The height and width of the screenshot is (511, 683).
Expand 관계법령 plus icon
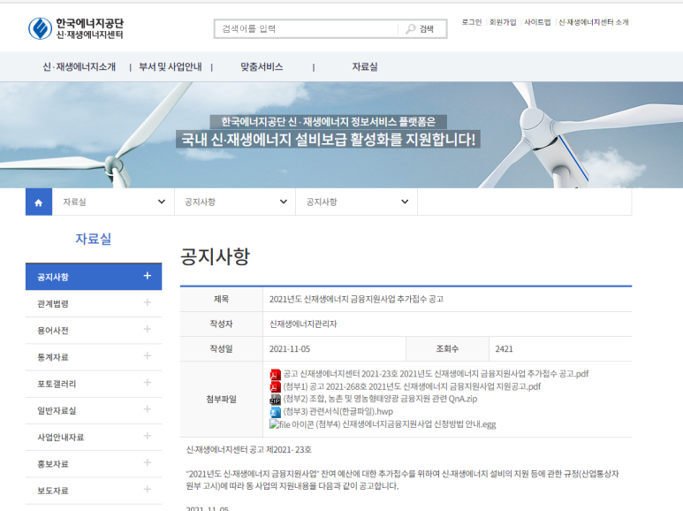[148, 302]
